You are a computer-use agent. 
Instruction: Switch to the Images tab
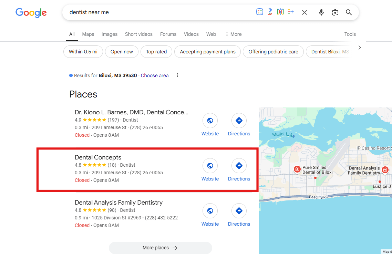[x=110, y=34]
